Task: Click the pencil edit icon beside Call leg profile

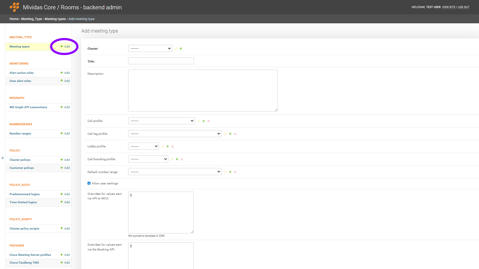Action: coord(225,134)
